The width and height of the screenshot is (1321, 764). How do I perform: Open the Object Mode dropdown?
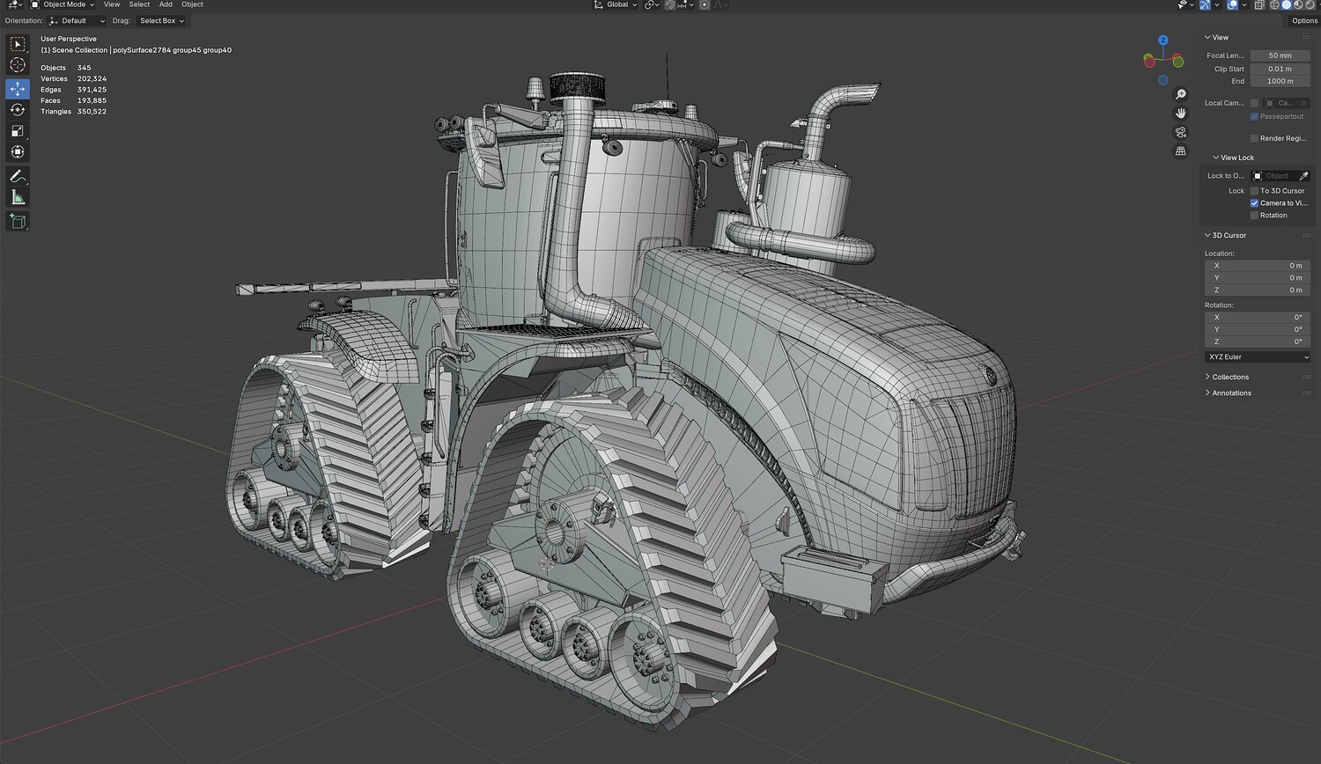pos(63,4)
